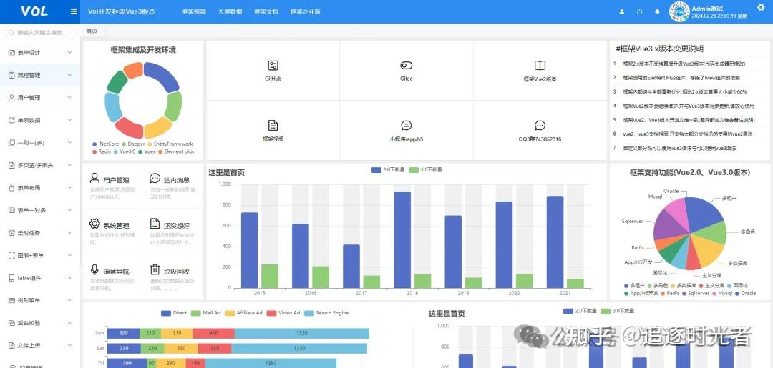
Task: Click the document icon above 框架视频 card
Action: (273, 125)
